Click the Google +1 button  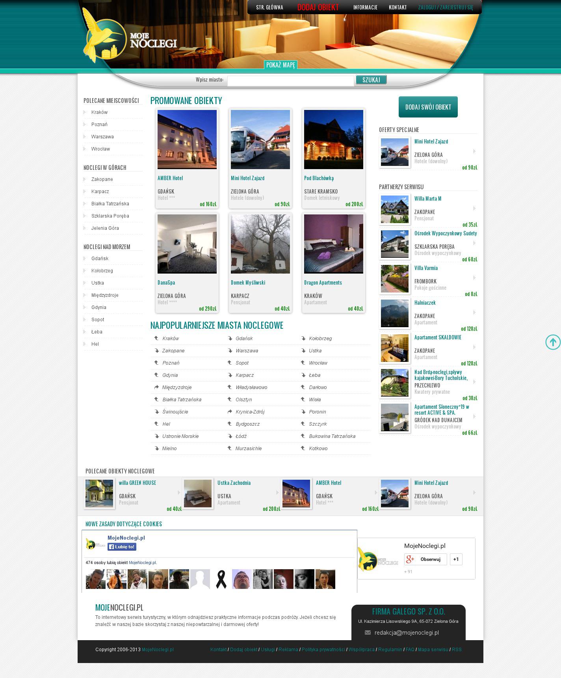click(456, 559)
